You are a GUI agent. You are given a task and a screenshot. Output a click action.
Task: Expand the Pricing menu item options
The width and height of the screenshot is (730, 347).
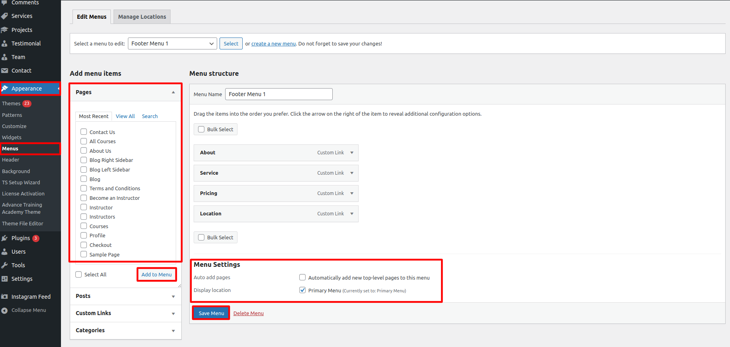[352, 193]
